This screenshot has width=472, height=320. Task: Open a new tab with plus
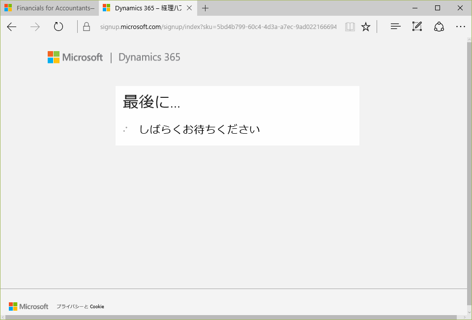(206, 8)
